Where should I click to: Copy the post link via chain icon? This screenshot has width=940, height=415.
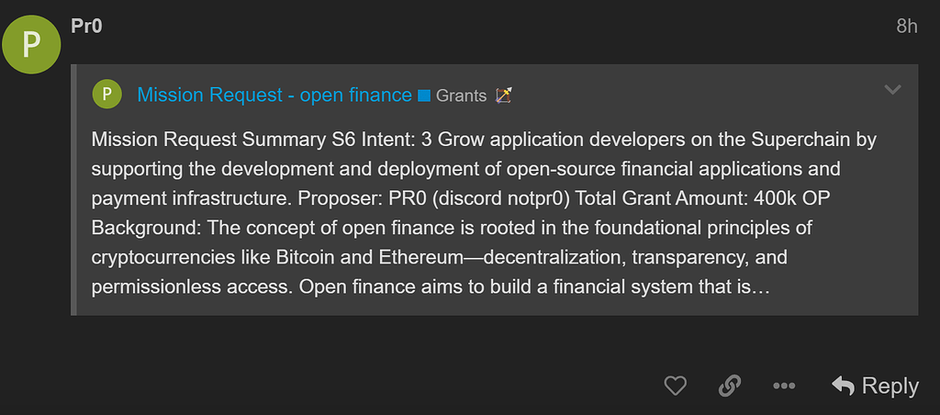[730, 386]
